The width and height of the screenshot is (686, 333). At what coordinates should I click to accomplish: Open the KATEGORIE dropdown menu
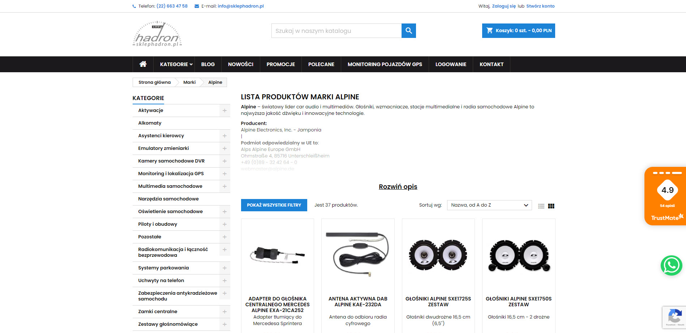coord(176,64)
